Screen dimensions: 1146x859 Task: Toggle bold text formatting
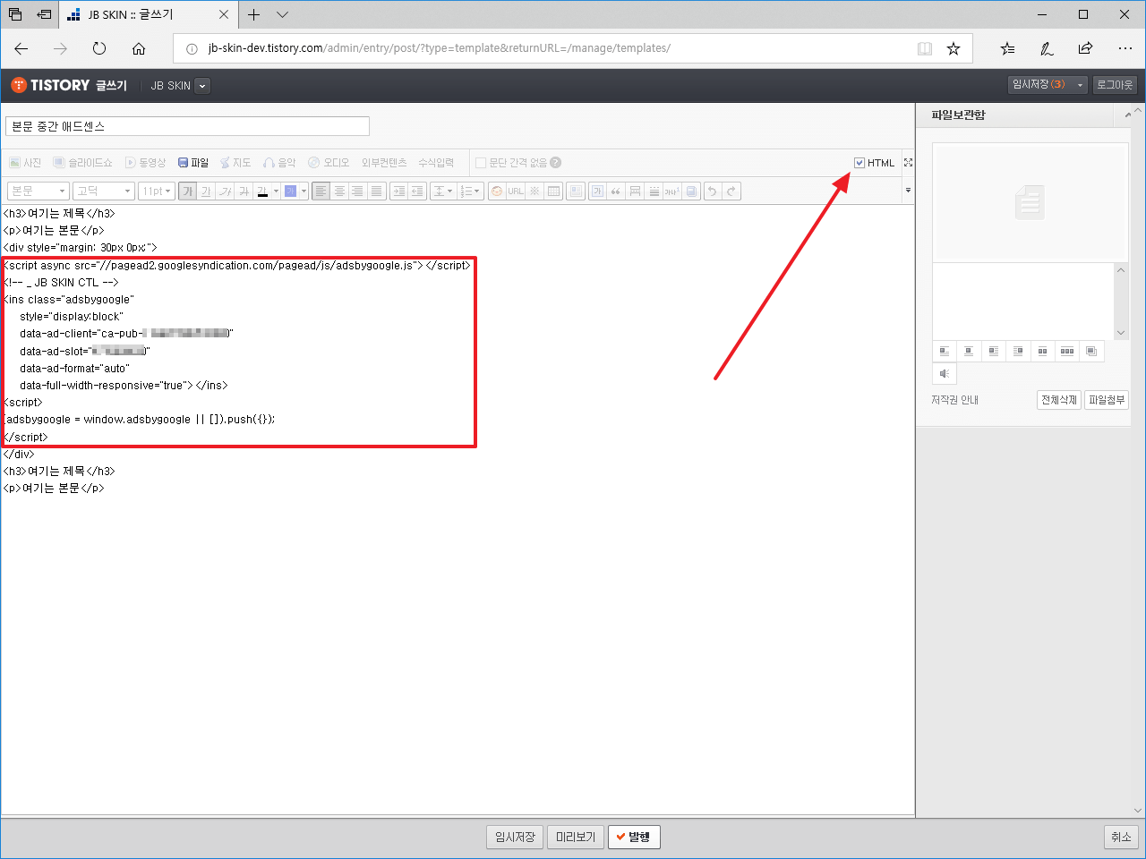(x=187, y=191)
